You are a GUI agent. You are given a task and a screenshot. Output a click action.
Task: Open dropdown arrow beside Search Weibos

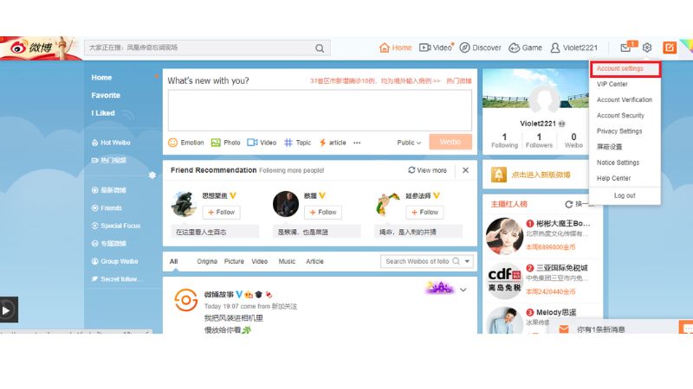coord(467,262)
